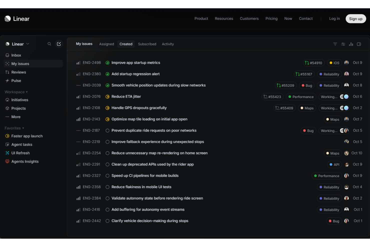This screenshot has height=247, width=370.
Task: Click assignee avatar for ENG-2254
Action: (346, 153)
